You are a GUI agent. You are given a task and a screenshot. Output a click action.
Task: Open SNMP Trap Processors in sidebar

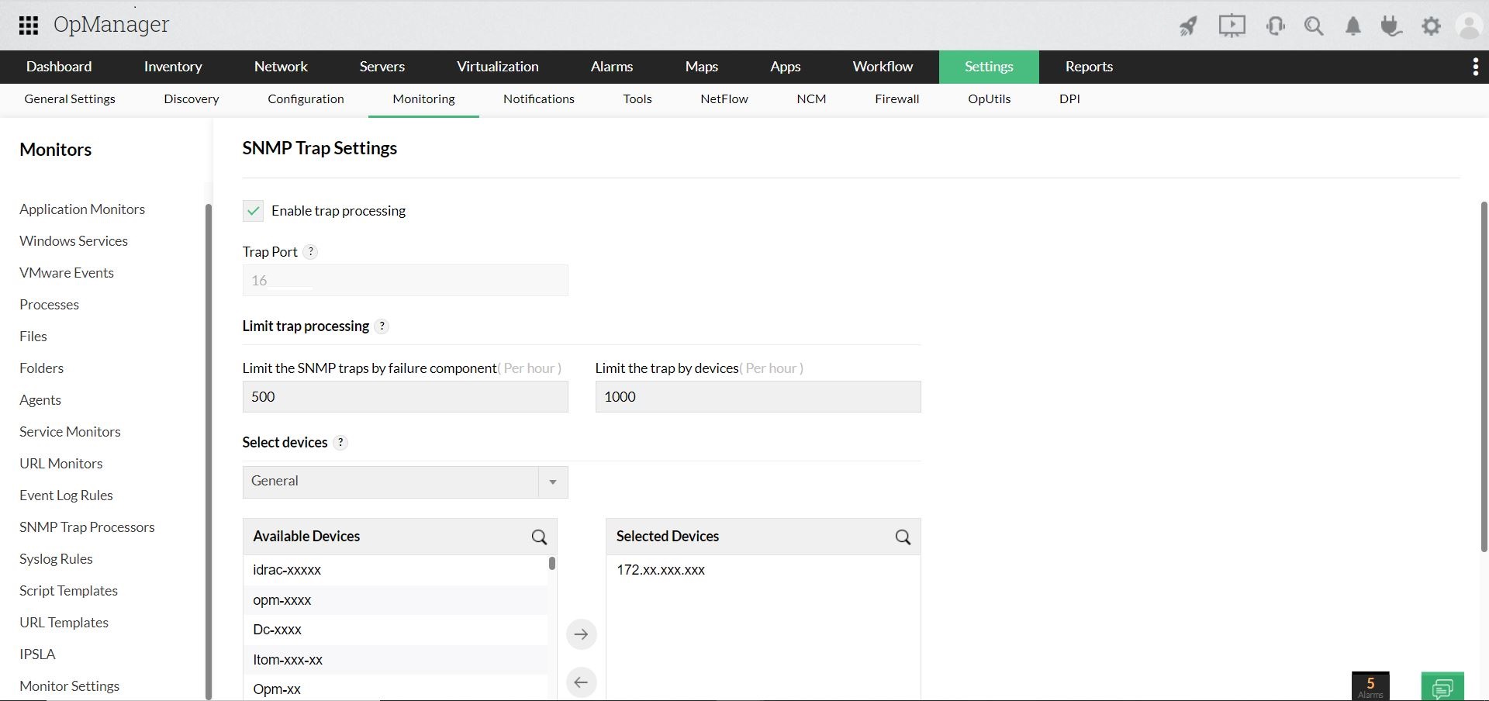(87, 527)
